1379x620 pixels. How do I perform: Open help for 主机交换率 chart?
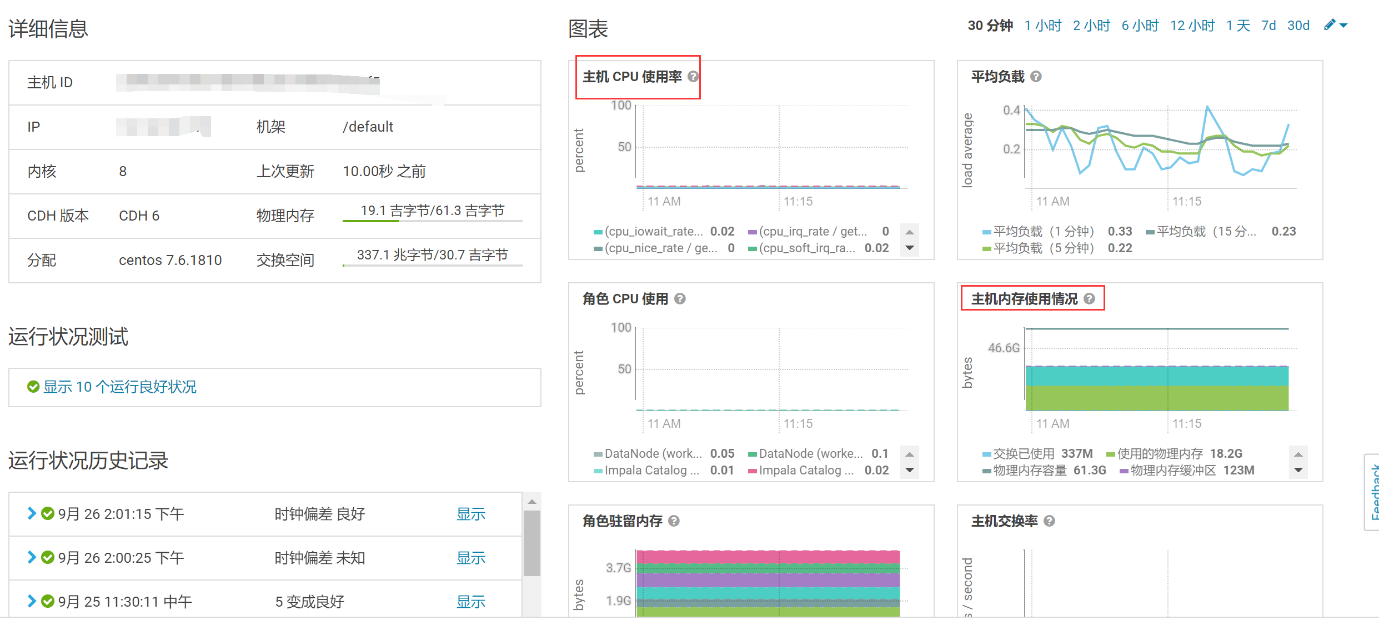tap(1049, 521)
